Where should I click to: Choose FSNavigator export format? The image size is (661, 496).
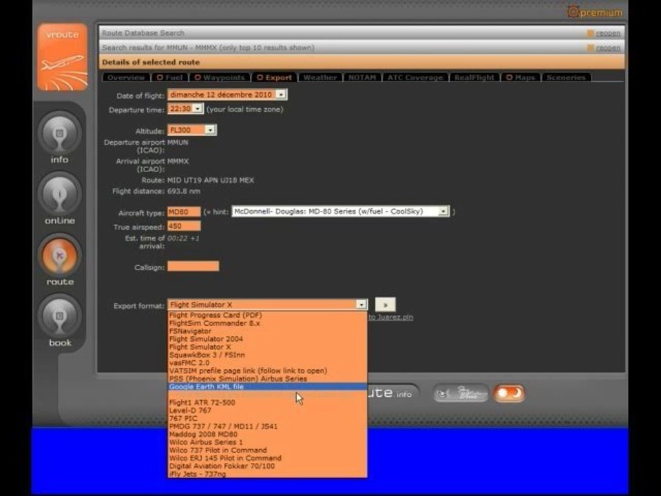click(267, 331)
